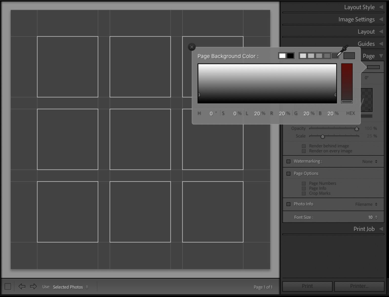Enable the Page Numbers checkbox
Image resolution: width=389 pixels, height=297 pixels.
[x=304, y=183]
